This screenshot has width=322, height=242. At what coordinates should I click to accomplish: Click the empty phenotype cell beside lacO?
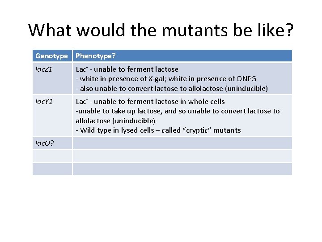(x=182, y=143)
